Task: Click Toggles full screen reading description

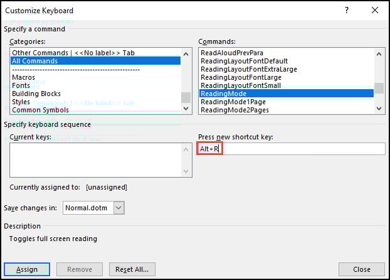Action: 53,239
